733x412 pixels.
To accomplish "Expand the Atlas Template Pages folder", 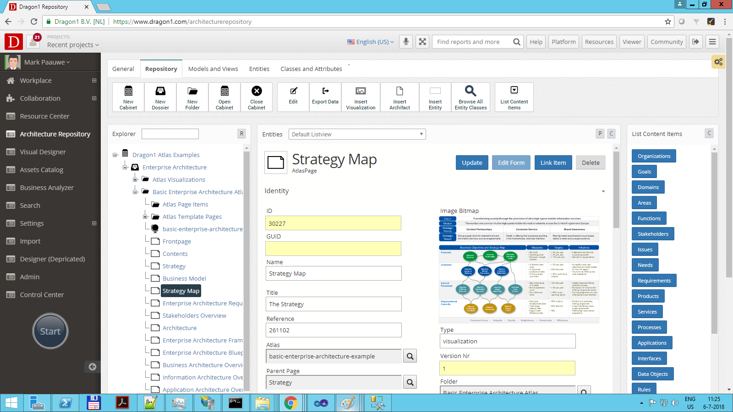I will pyautogui.click(x=145, y=217).
